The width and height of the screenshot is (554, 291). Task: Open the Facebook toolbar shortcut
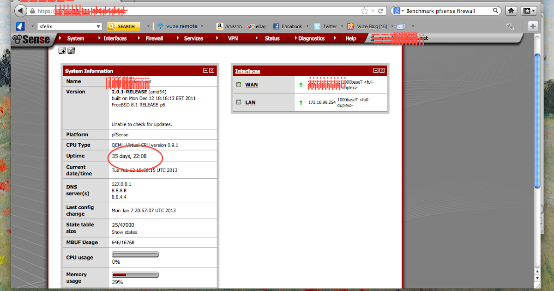click(x=288, y=26)
